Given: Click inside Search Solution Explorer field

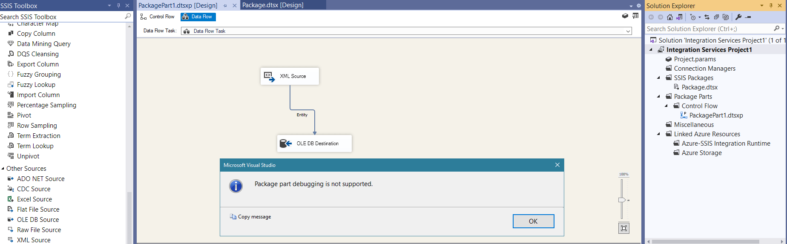Looking at the screenshot, I should (x=709, y=29).
